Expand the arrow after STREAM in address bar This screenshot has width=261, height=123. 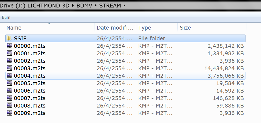click(124, 5)
